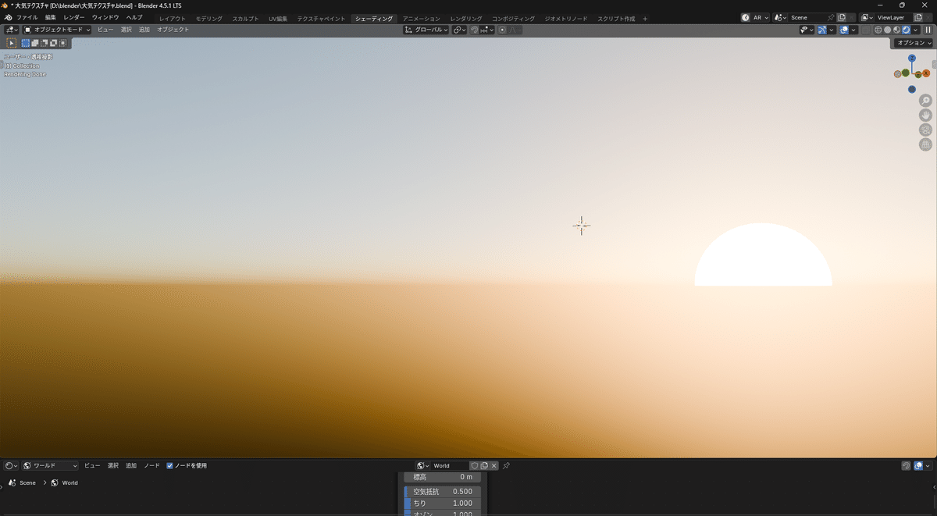Open the transform pivot point dropdown

tap(459, 30)
